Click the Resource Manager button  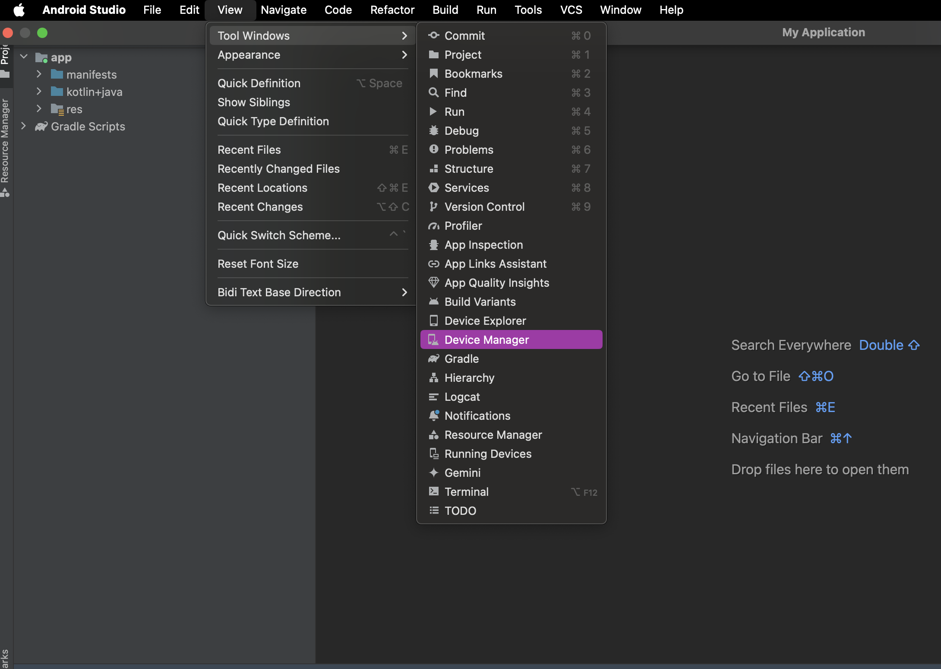coord(493,434)
